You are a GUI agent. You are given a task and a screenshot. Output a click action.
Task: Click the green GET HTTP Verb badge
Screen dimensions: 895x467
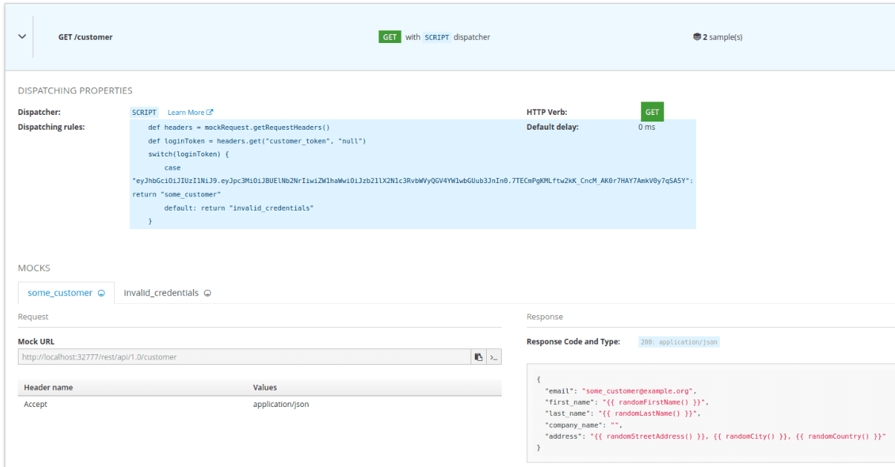(x=652, y=112)
